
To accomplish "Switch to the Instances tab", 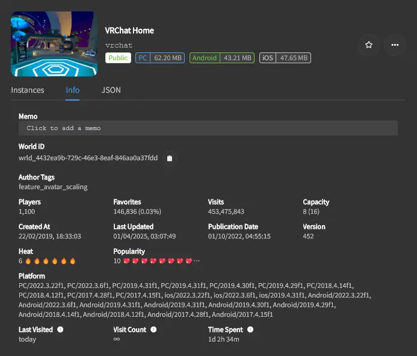I will (28, 90).
